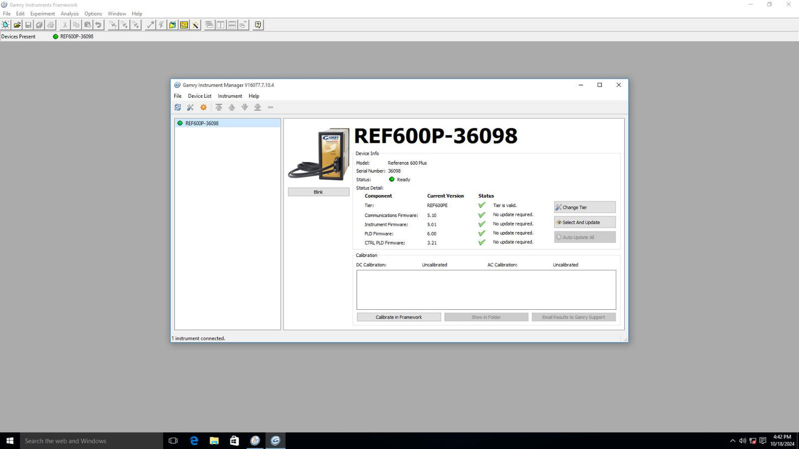Select REF600P-36098 in the device list

pyautogui.click(x=227, y=123)
